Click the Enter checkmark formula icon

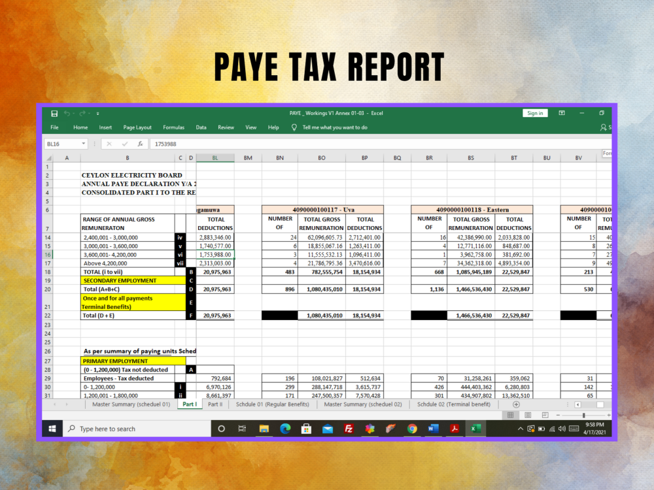(124, 144)
